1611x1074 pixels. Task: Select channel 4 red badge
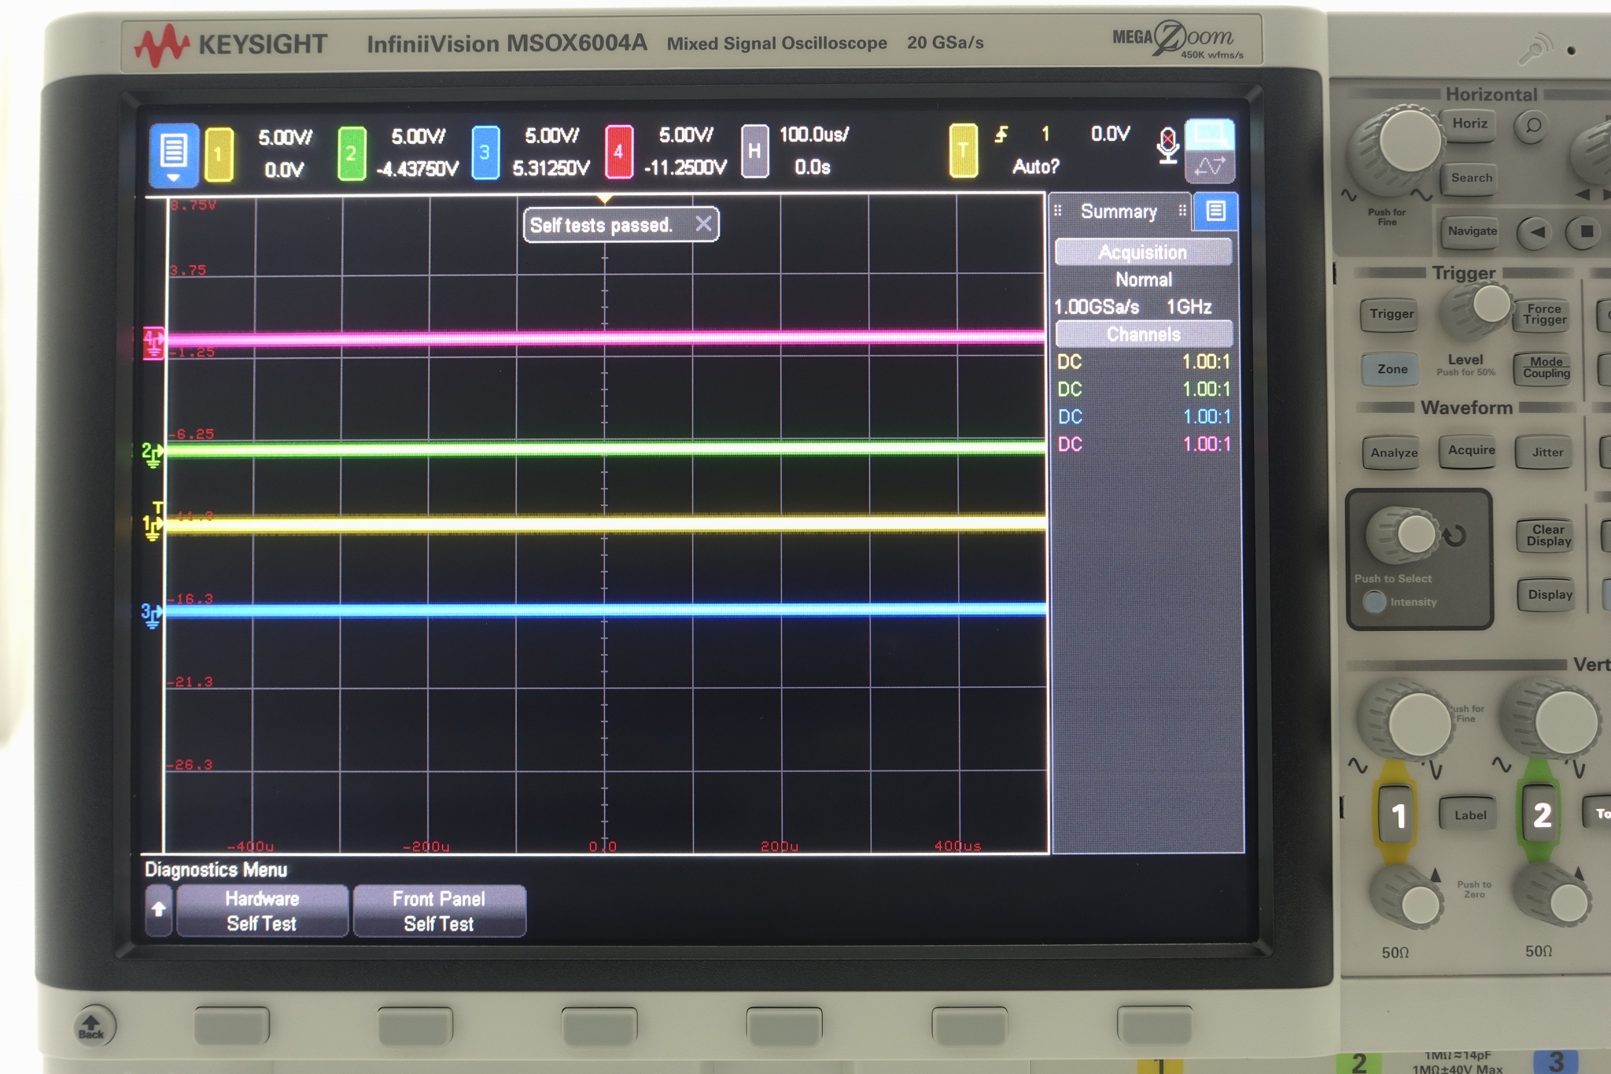[x=619, y=152]
